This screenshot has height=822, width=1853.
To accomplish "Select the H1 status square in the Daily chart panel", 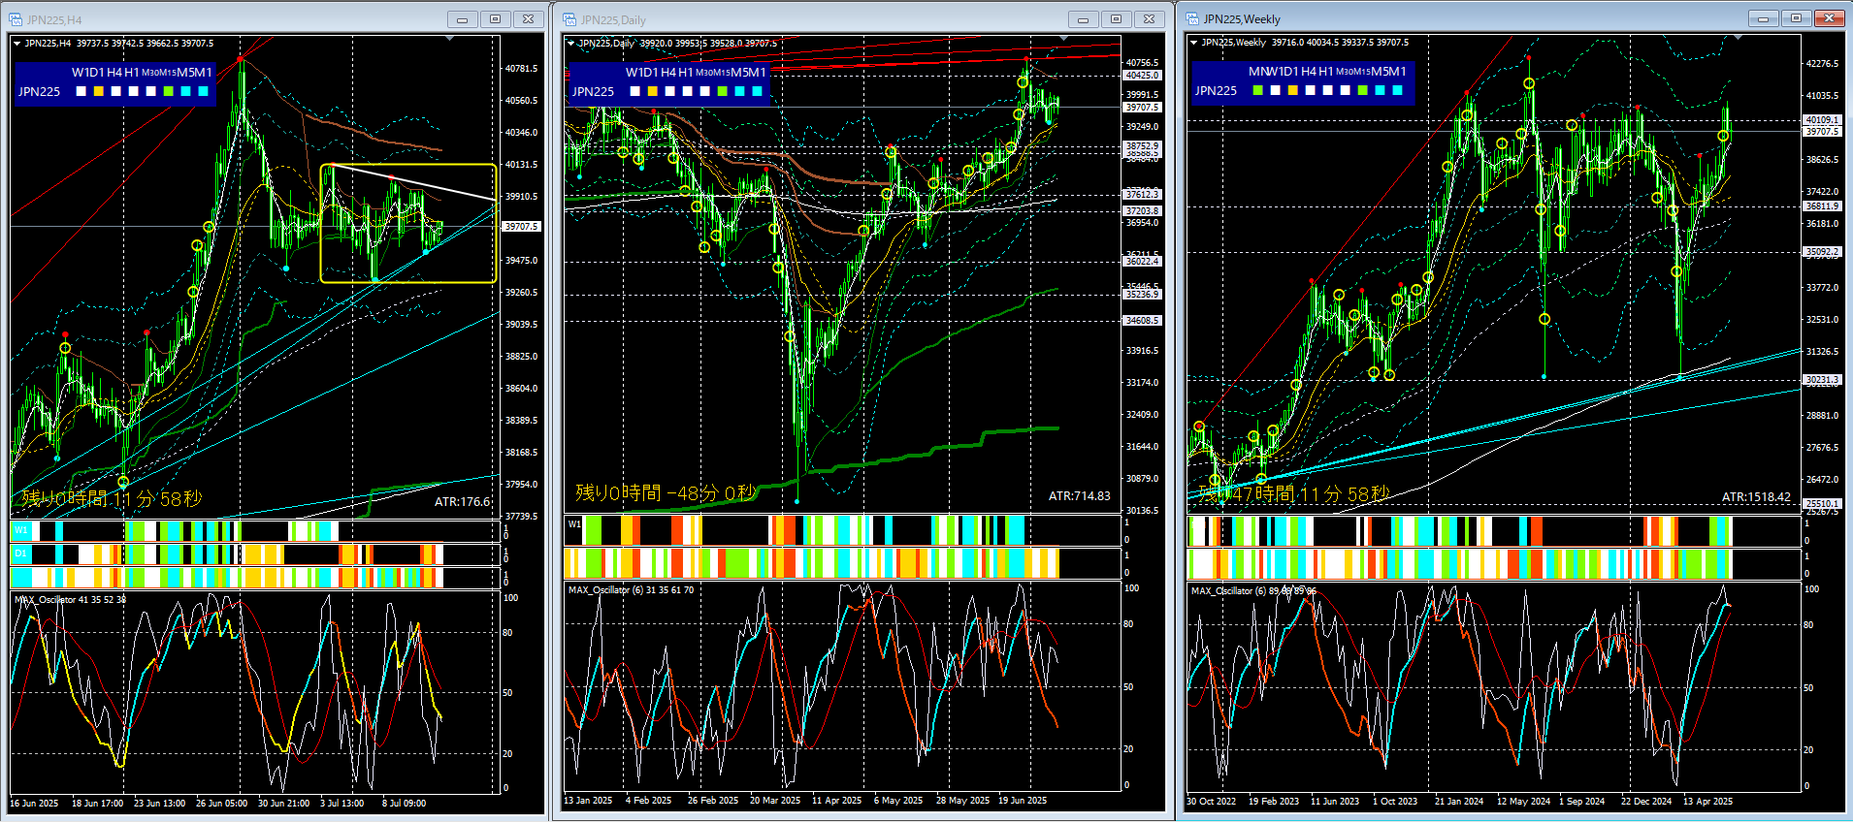I will 688,91.
